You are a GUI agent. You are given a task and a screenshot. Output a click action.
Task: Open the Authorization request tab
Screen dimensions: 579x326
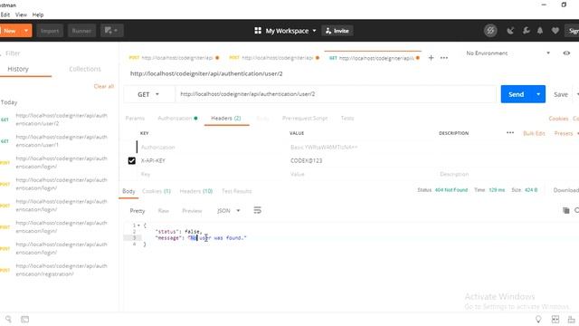click(177, 119)
